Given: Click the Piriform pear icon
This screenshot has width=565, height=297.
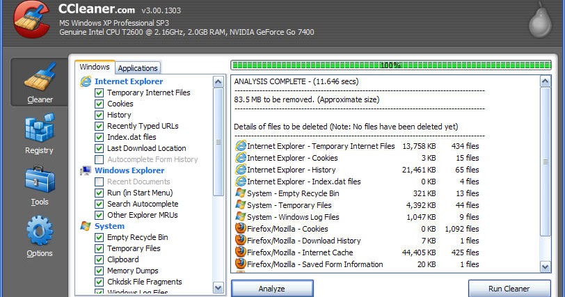Looking at the screenshot, I should pos(540,20).
